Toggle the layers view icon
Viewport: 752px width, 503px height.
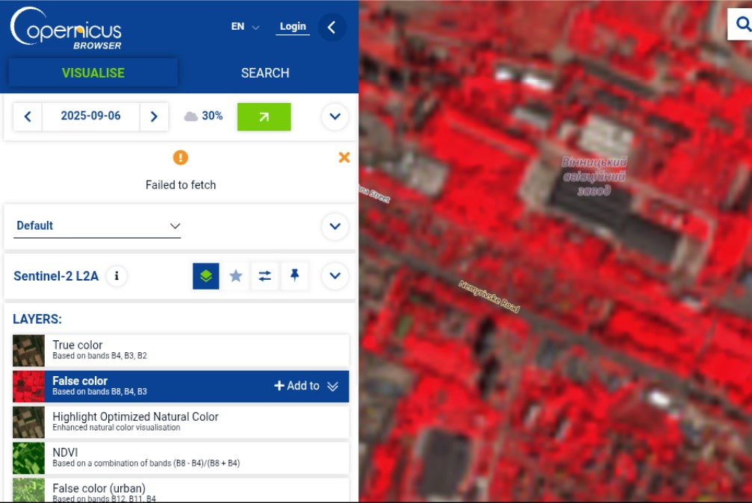click(206, 276)
